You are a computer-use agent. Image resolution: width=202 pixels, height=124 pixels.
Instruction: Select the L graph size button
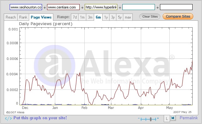click(167, 118)
